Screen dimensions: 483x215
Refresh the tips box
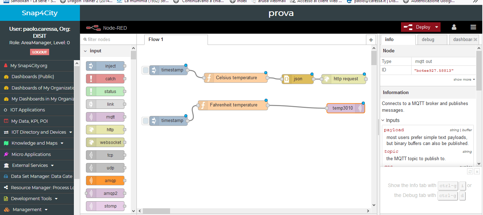click(470, 171)
